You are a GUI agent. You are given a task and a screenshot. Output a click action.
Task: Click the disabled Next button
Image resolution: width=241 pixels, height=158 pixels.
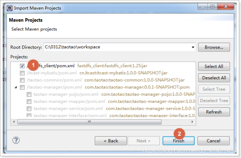pos(144,141)
